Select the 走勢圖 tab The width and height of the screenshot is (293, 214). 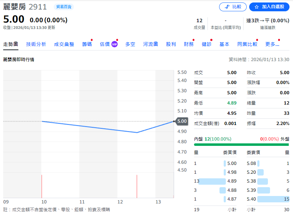point(11,44)
